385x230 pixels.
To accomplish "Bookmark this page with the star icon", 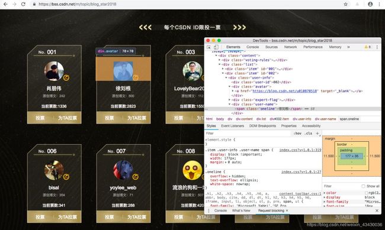I will [x=345, y=4].
